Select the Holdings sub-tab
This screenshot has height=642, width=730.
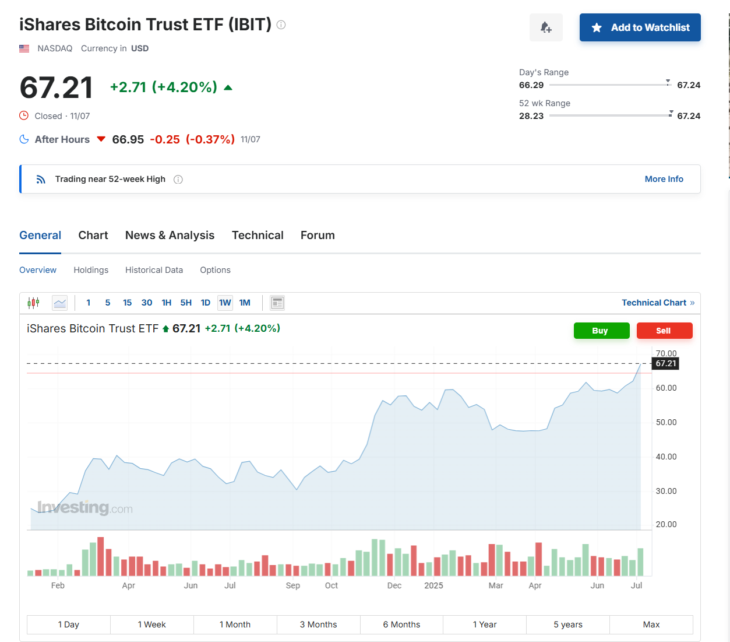pos(91,270)
